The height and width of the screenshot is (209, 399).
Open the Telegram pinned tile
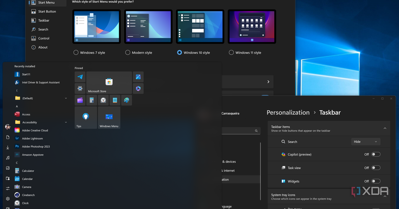(x=80, y=77)
